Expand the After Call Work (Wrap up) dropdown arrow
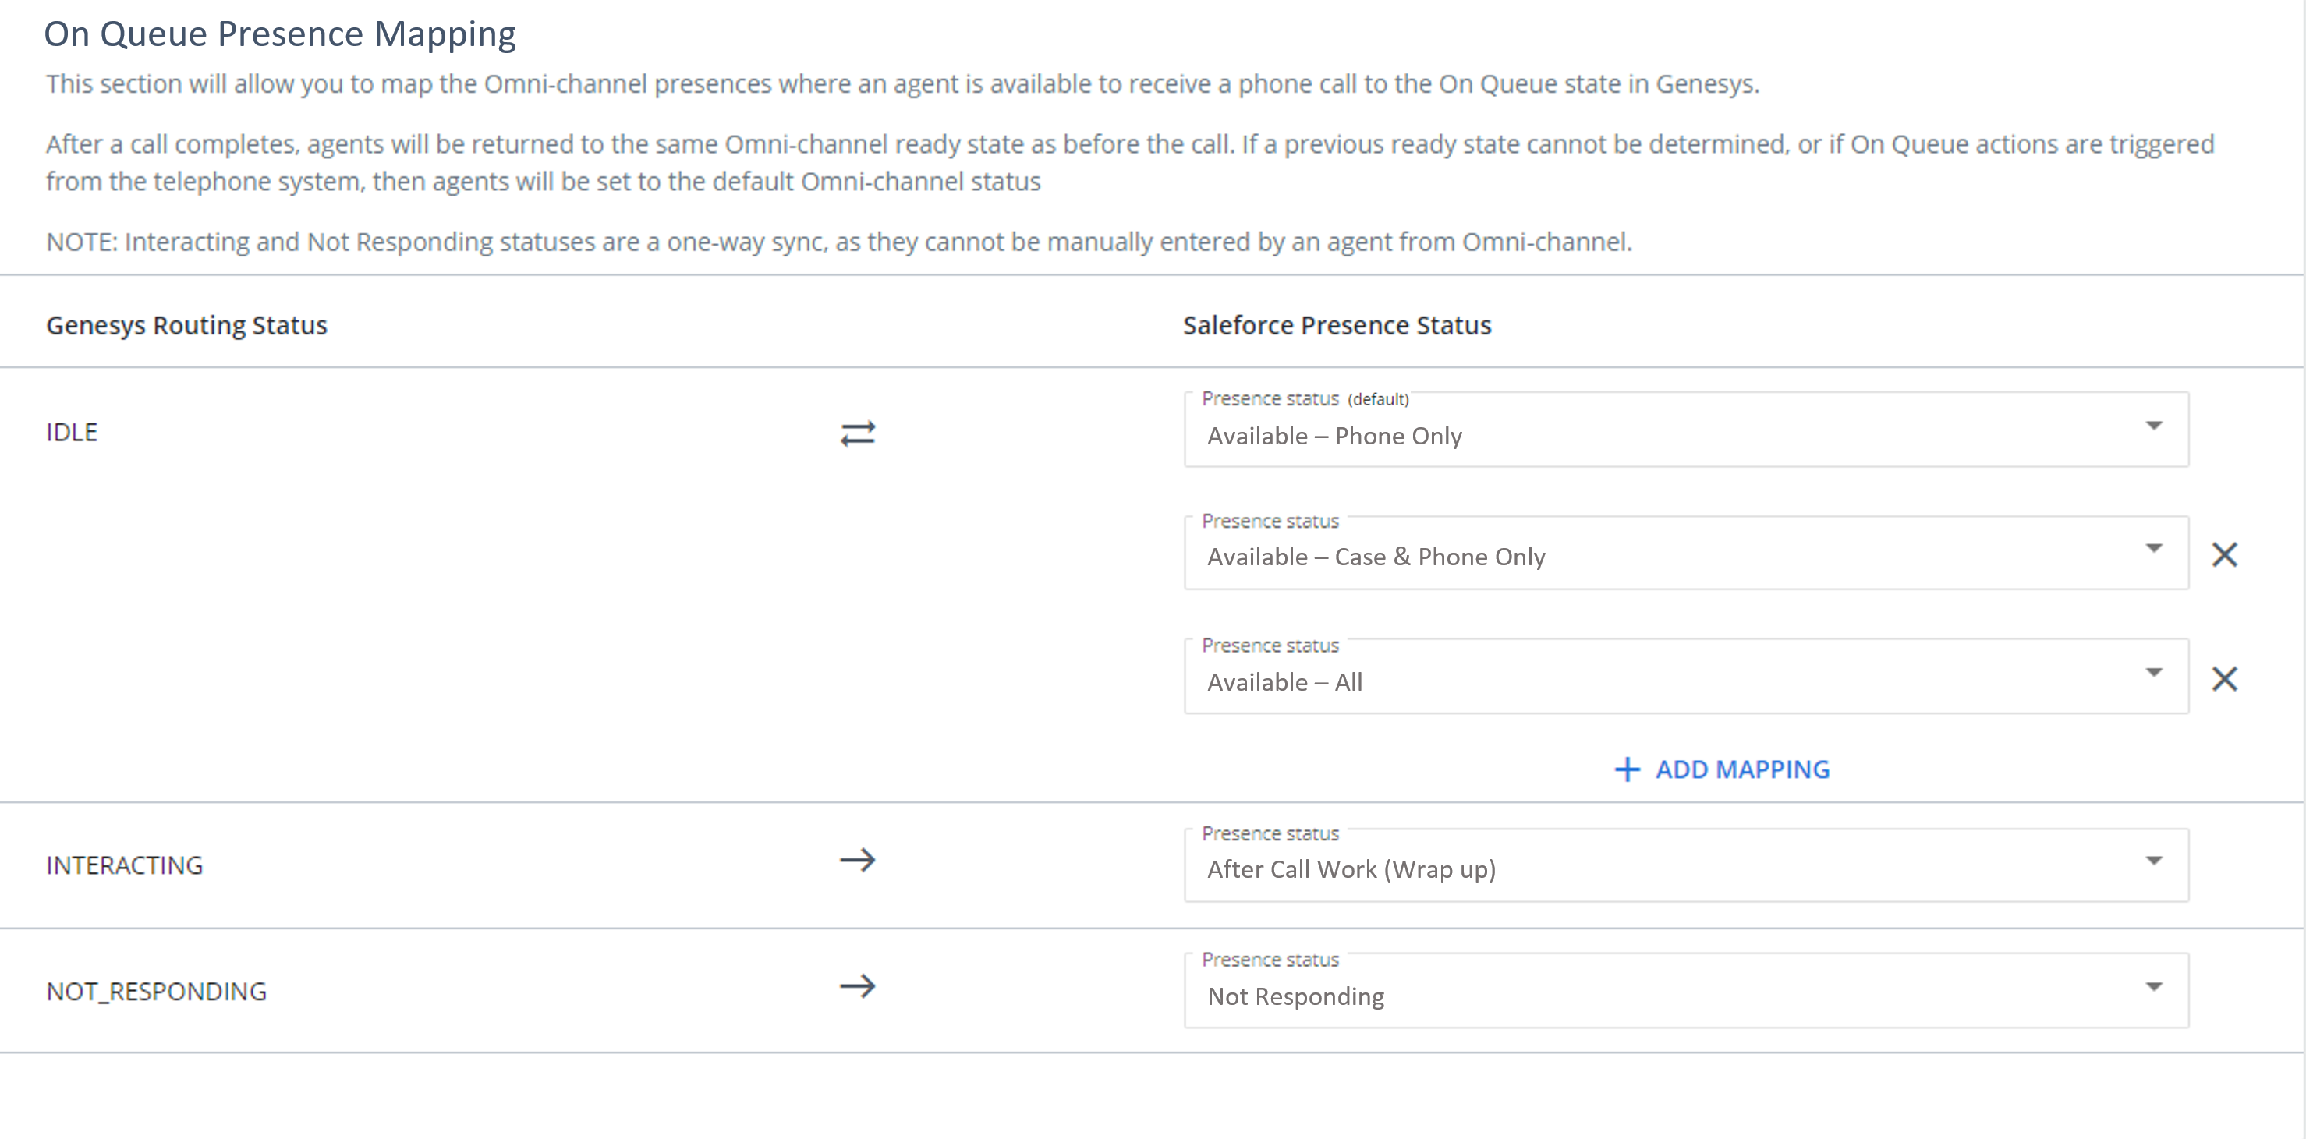The height and width of the screenshot is (1139, 2306). (x=2154, y=861)
